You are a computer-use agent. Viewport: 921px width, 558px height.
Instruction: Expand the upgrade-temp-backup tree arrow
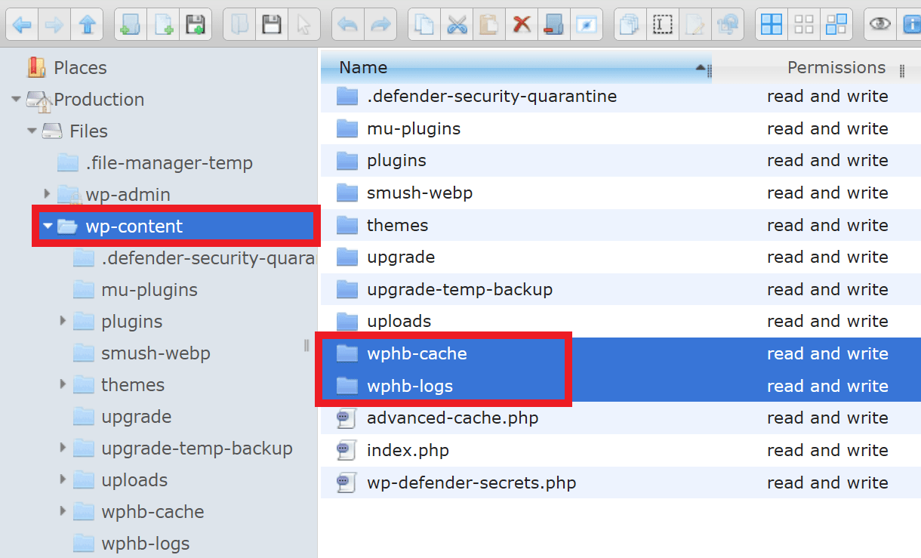pos(63,448)
